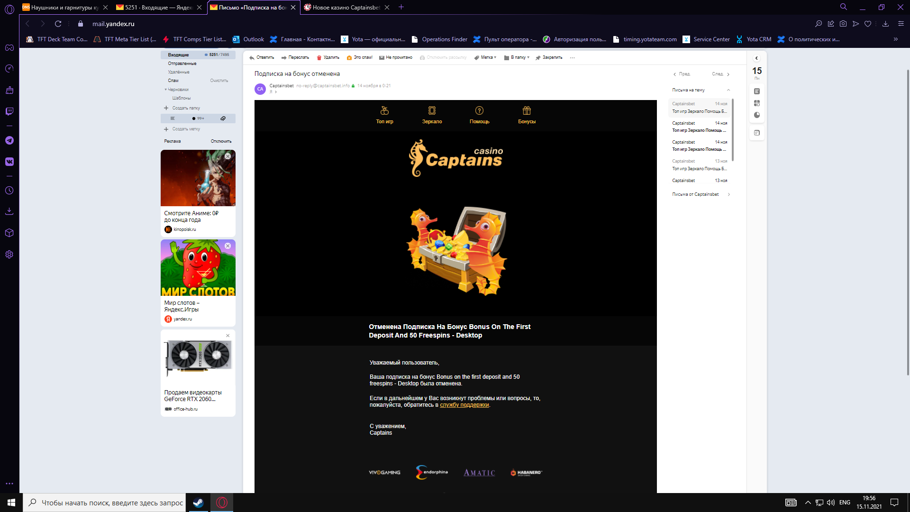Click the службу поддержки link
Viewport: 910px width, 512px height.
click(464, 405)
